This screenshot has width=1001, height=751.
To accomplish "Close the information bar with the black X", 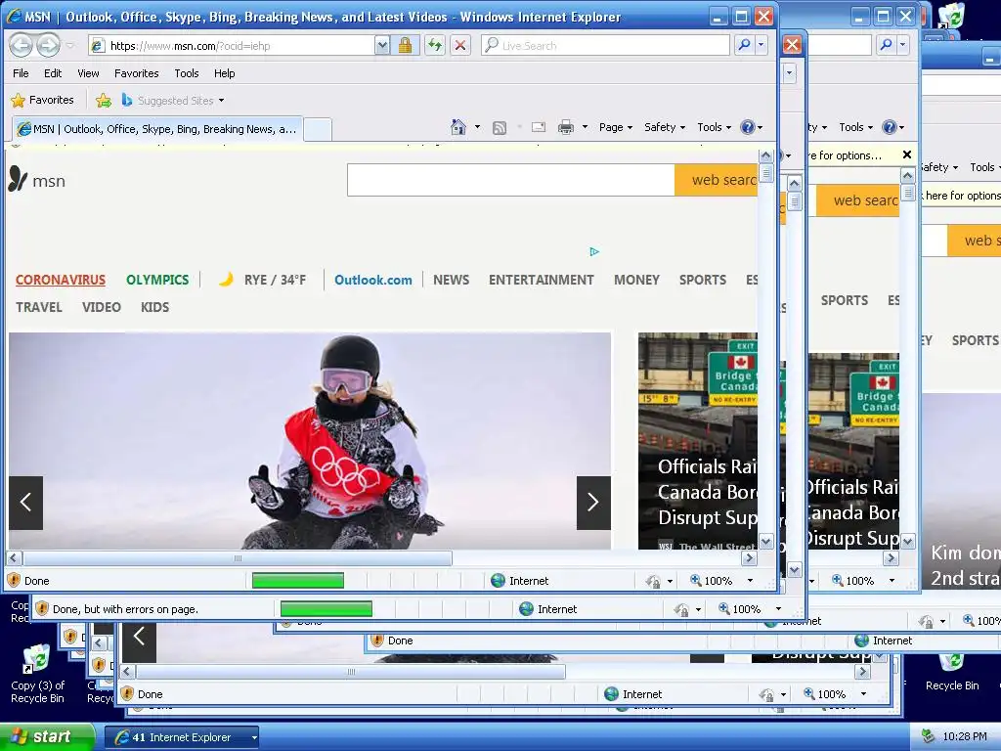I will [x=906, y=155].
